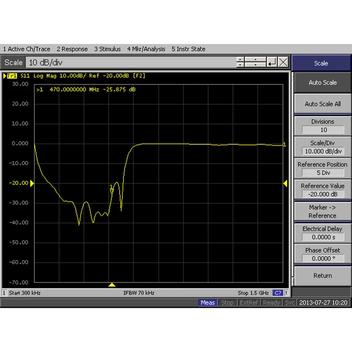Click the down arrow of the Scale stepper

coord(240,65)
